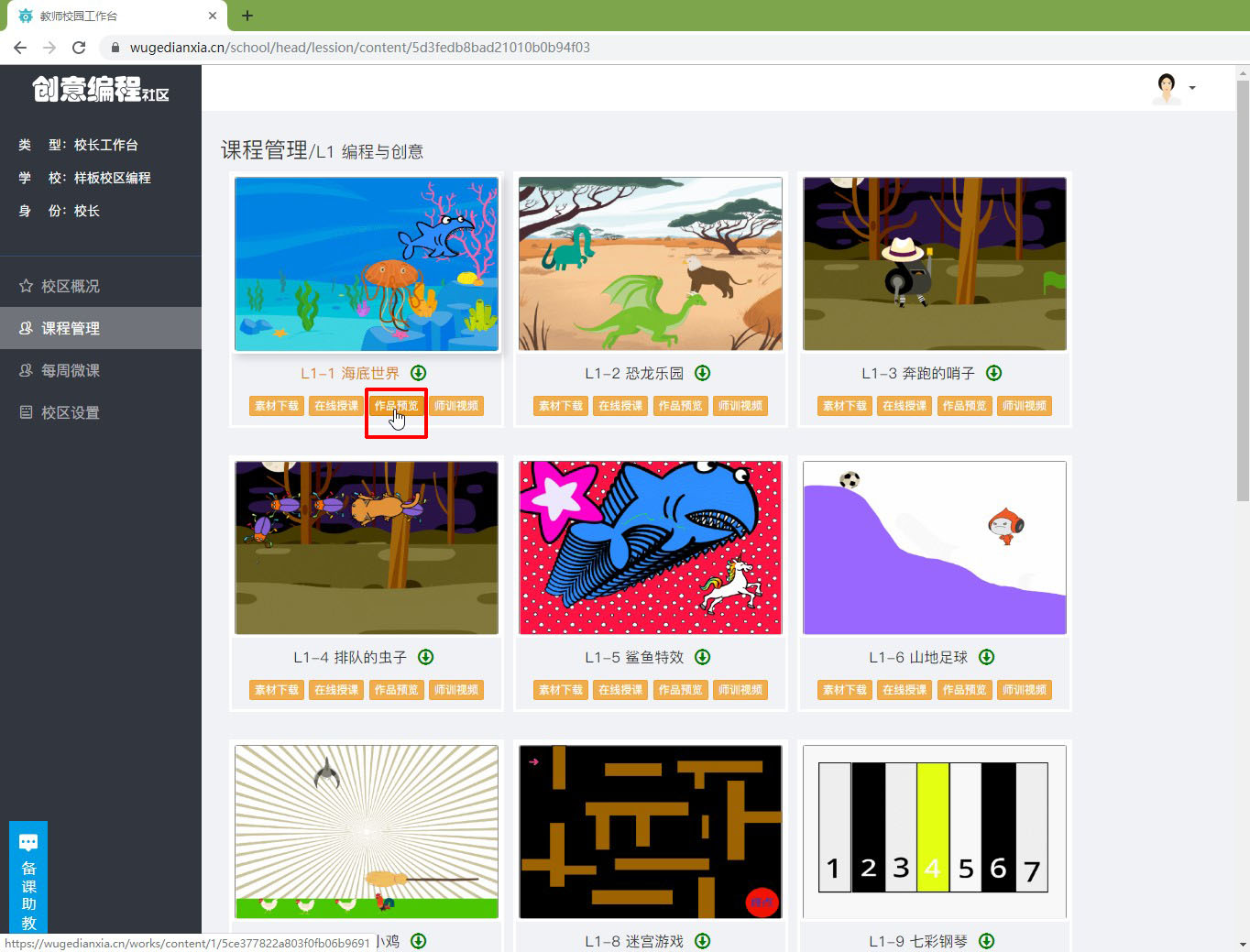Click 作品预览 for L1-1 海底世界
This screenshot has height=952, width=1250.
tap(396, 406)
